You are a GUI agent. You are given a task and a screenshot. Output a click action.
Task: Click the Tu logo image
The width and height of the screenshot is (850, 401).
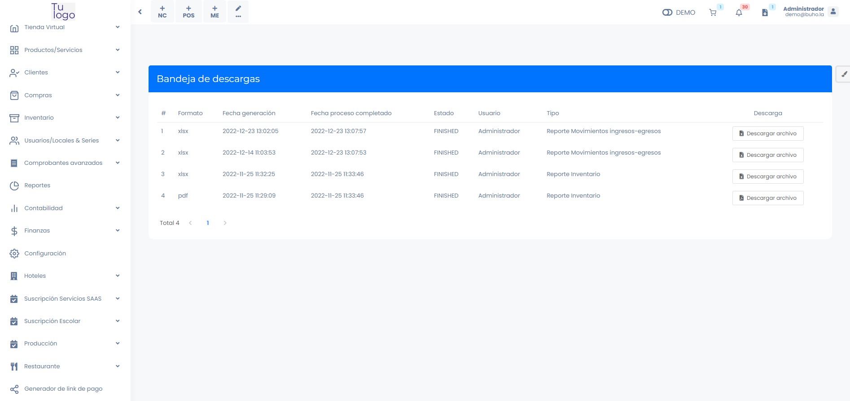click(x=63, y=11)
